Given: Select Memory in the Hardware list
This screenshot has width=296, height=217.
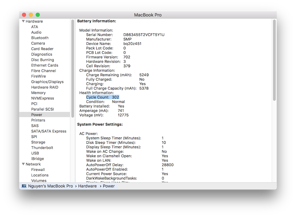Looking at the screenshot, I should [38, 93].
